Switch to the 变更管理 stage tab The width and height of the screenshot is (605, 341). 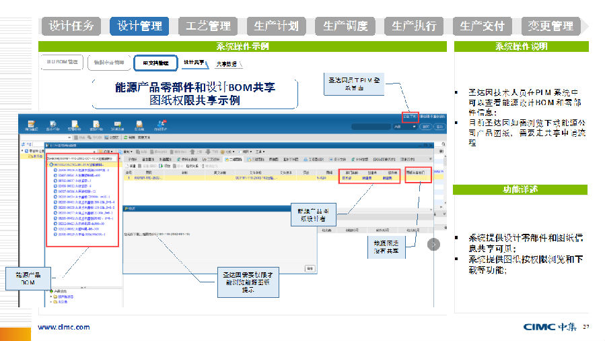pyautogui.click(x=550, y=26)
